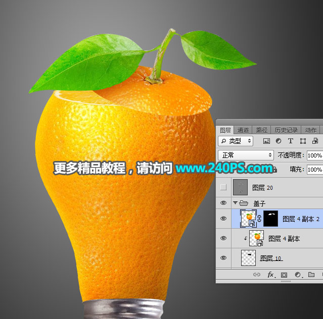Click the 不透明度 label
Screen dimensions: 323x319
290,155
